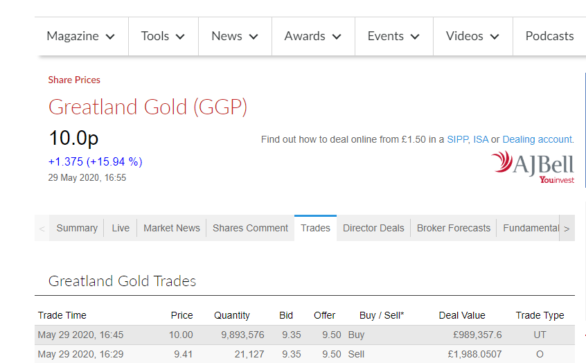Open the ISA link
The image size is (586, 363).
pos(481,139)
